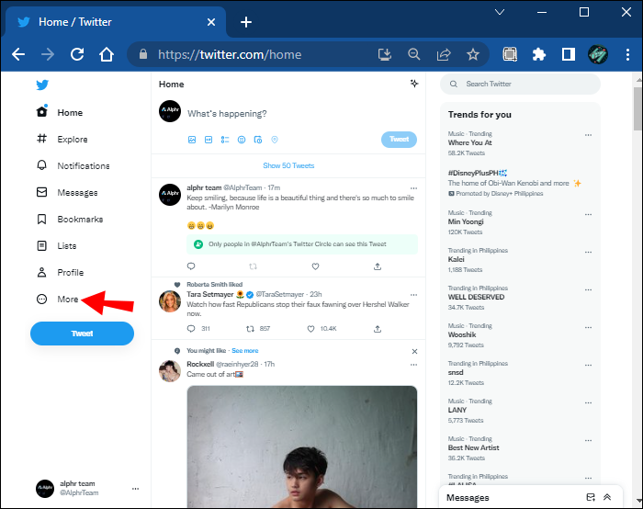Viewport: 643px width, 509px height.
Task: Add media image to tweet composer
Action: tap(192, 140)
